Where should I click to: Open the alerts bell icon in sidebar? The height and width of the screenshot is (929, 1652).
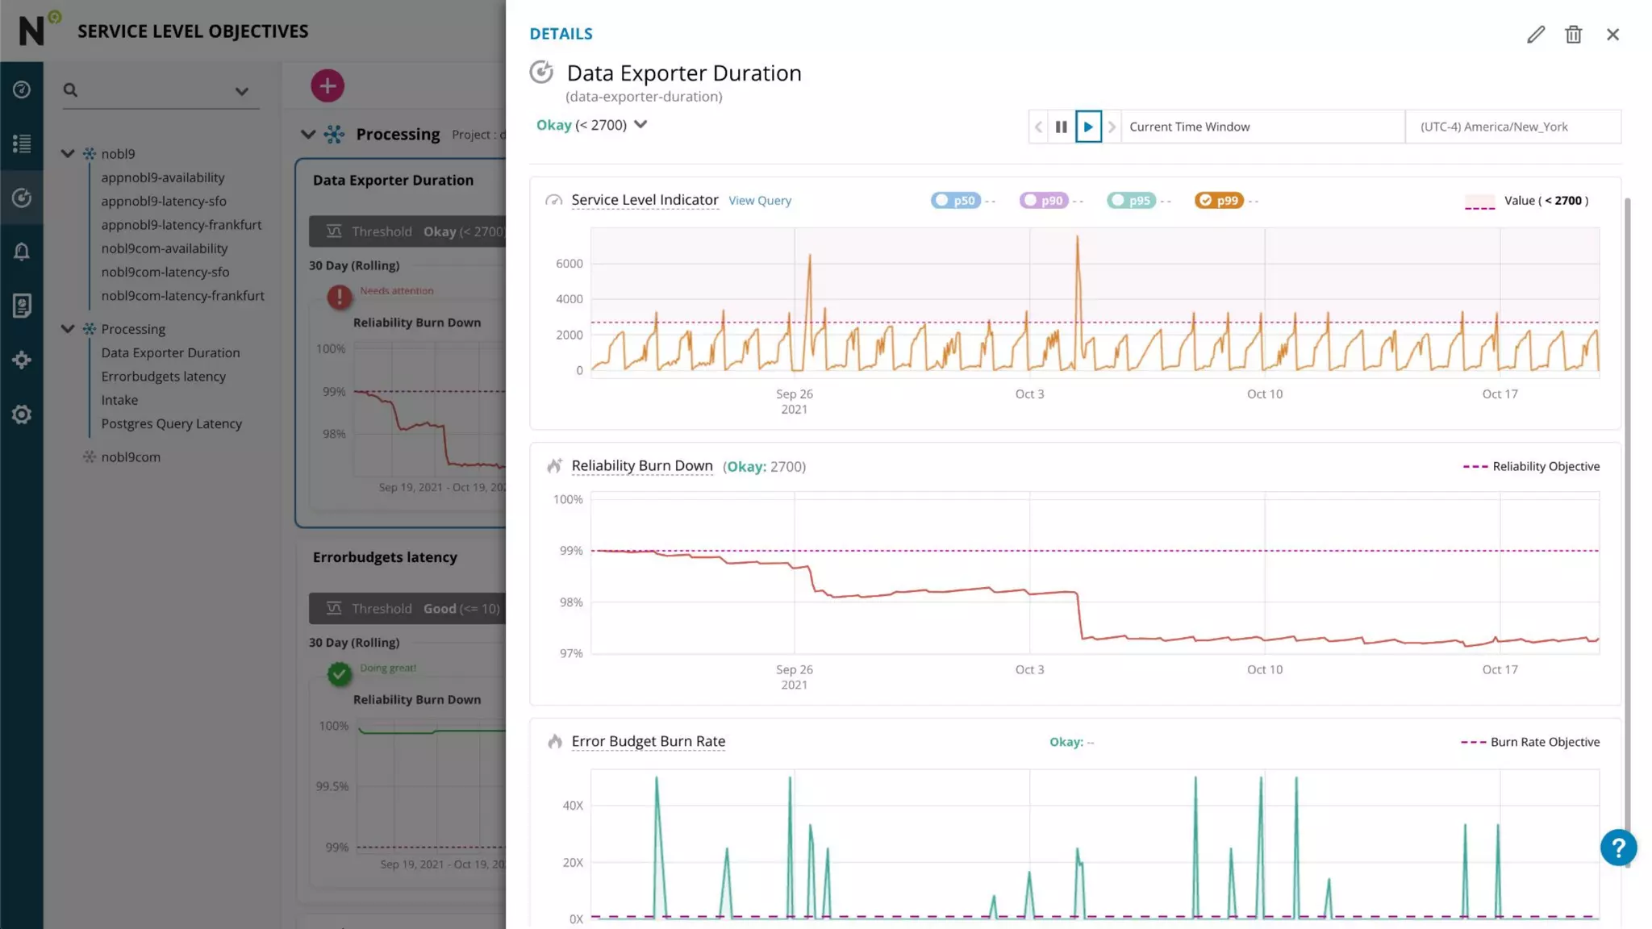click(22, 252)
